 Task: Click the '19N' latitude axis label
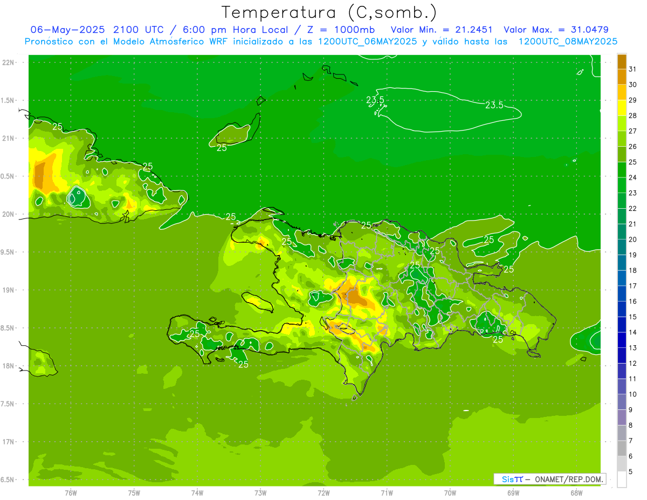[9, 290]
